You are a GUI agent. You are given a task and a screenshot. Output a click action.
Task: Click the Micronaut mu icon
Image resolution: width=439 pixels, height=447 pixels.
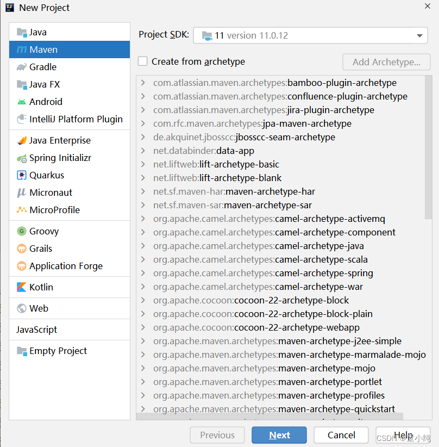coord(22,193)
